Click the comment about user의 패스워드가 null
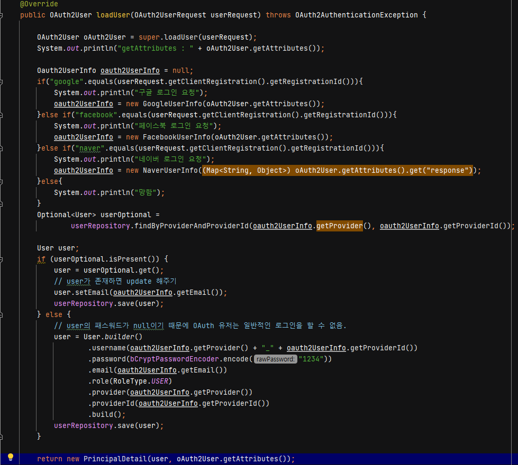This screenshot has height=465, width=518. pos(200,325)
